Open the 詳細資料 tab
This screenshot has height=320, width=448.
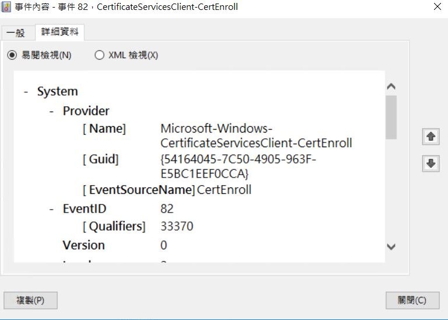click(60, 32)
